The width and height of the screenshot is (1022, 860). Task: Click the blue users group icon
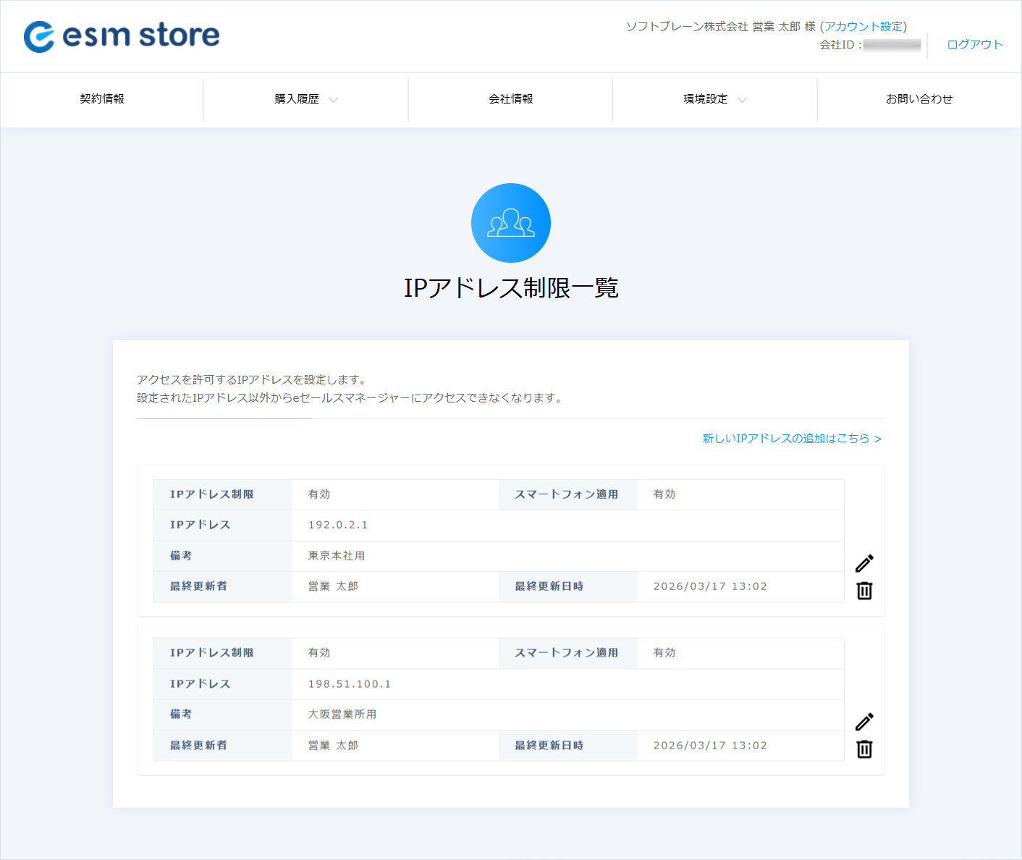point(510,223)
